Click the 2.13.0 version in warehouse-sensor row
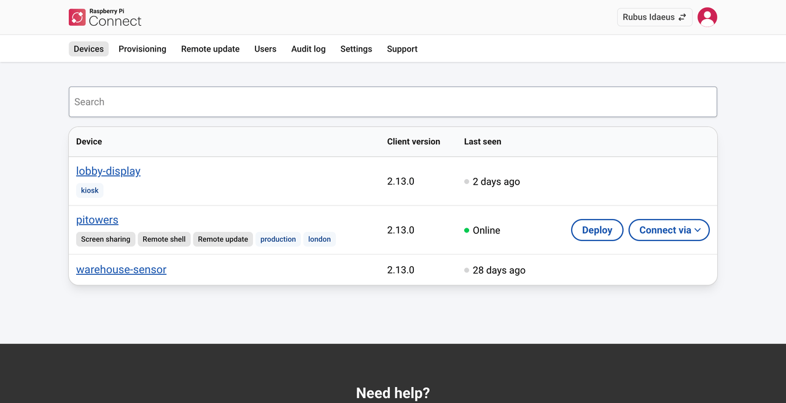Viewport: 786px width, 403px height. [400, 270]
